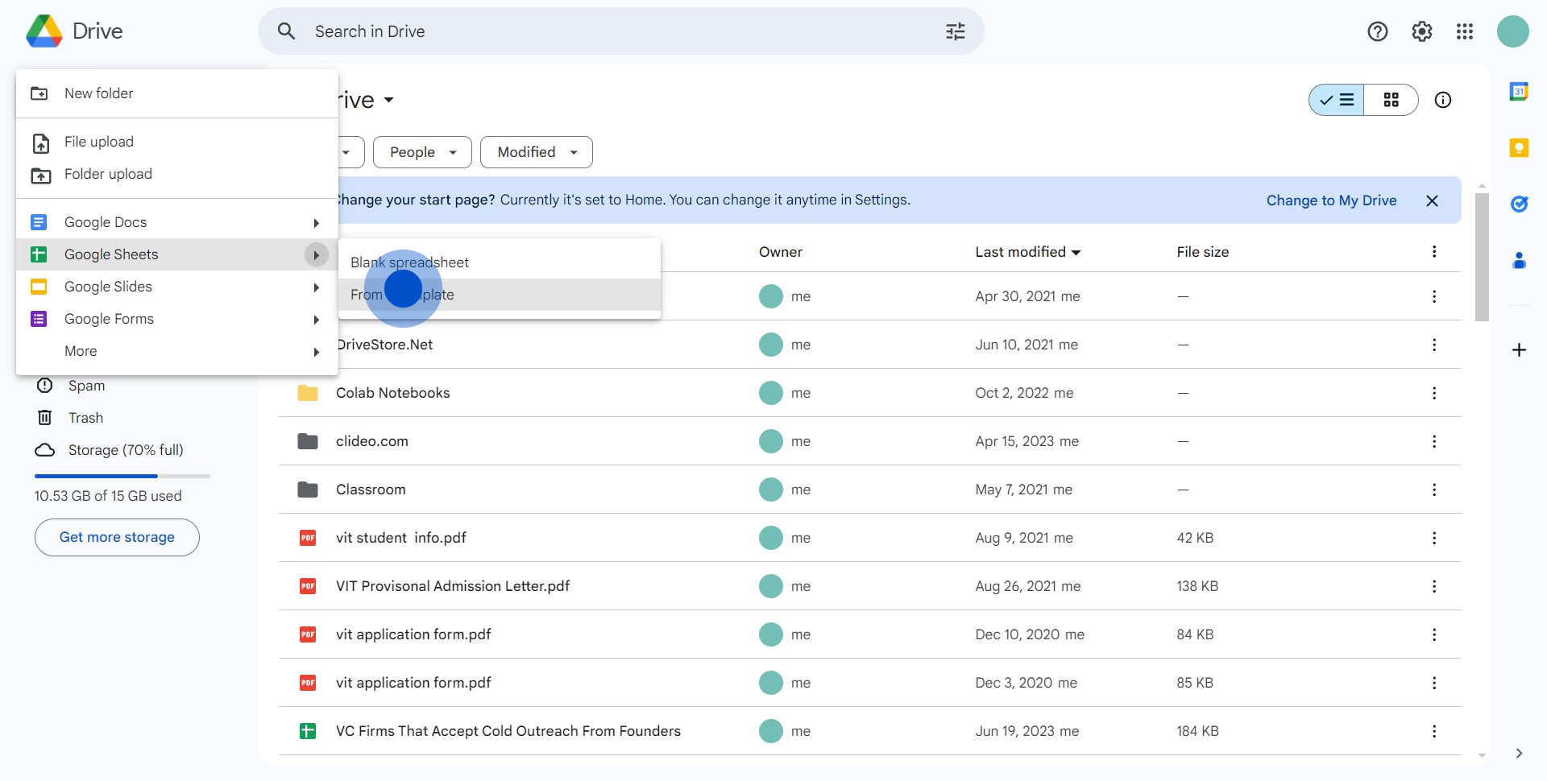Open the Settings gear icon

click(1422, 31)
